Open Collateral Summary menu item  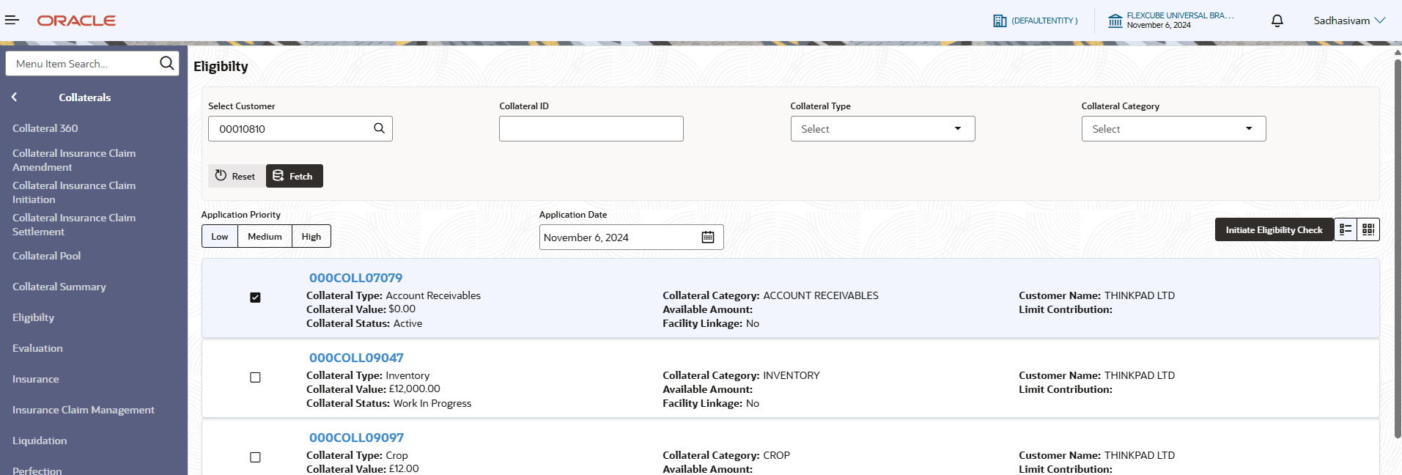(59, 287)
